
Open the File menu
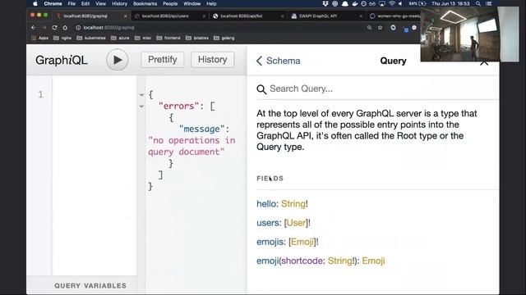tap(72, 3)
